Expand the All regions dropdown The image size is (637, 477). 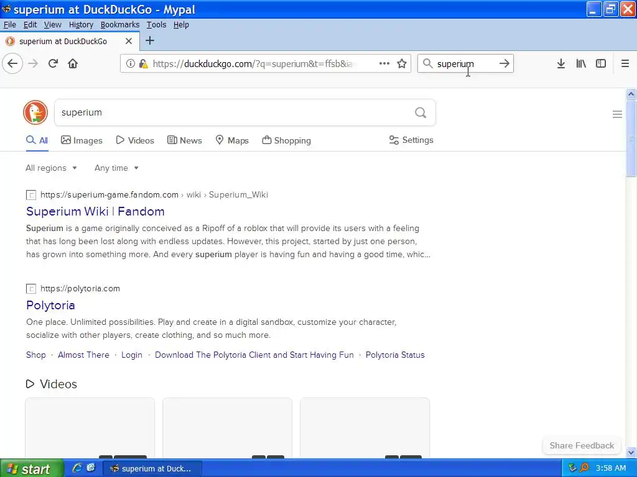pyautogui.click(x=51, y=168)
